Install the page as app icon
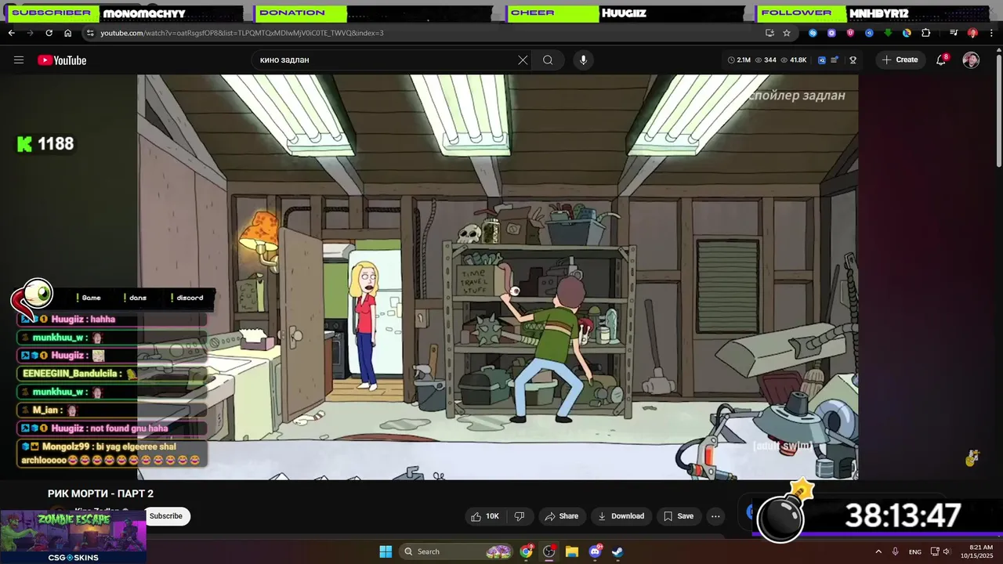 pos(769,33)
